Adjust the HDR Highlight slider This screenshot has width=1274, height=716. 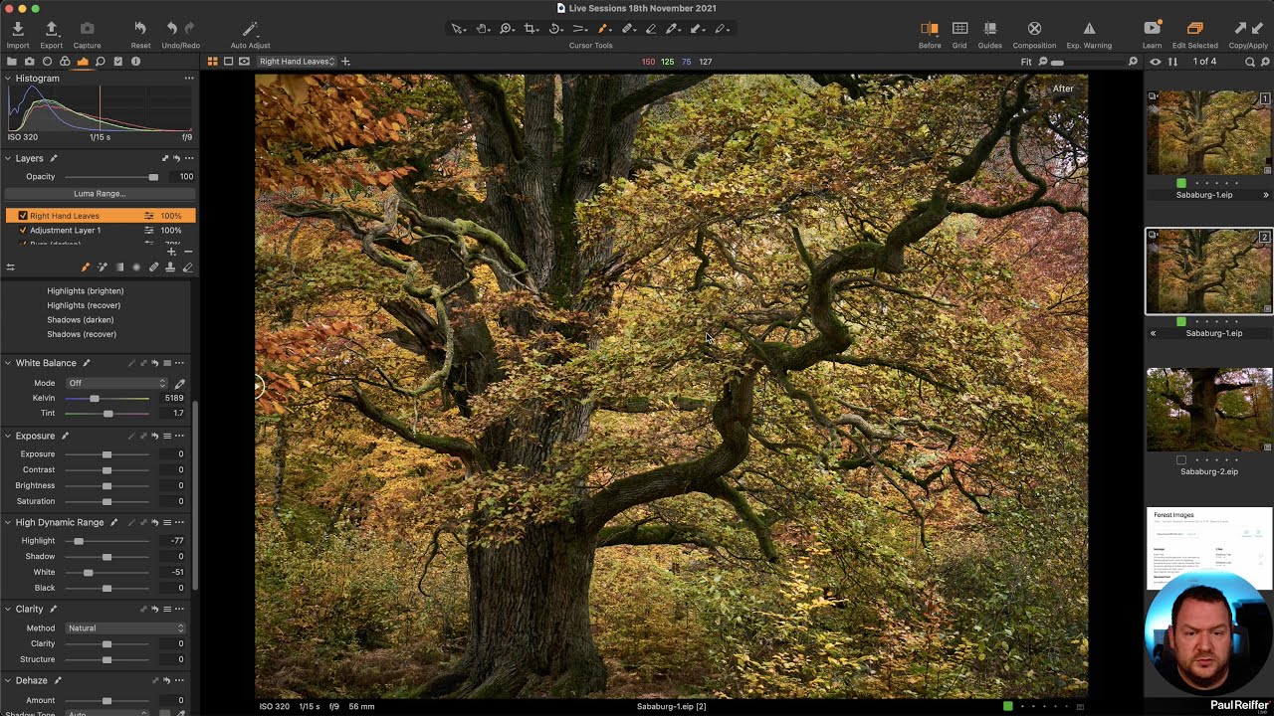(x=107, y=541)
